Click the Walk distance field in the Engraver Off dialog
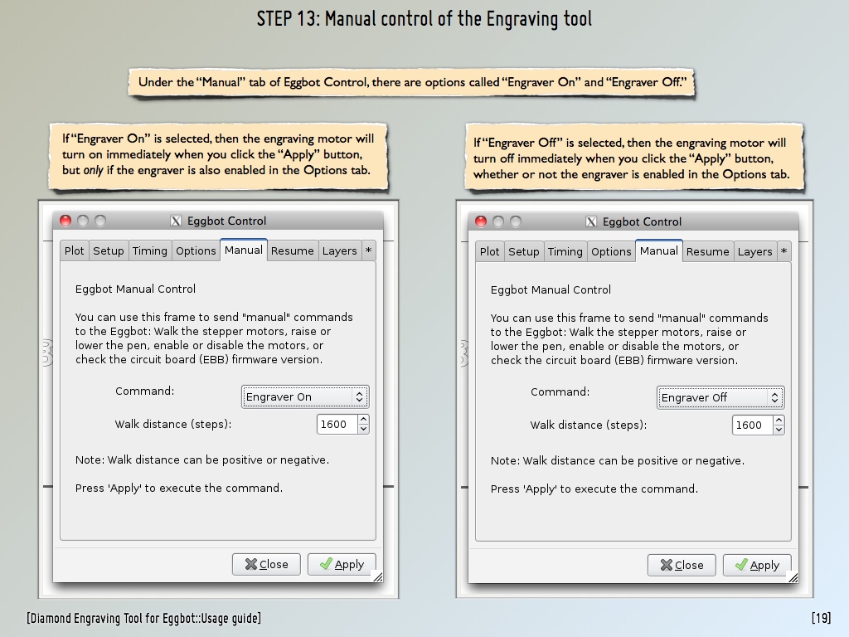The height and width of the screenshot is (637, 849). [x=752, y=425]
